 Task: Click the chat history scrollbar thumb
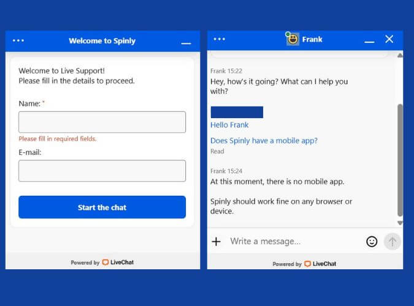400,159
